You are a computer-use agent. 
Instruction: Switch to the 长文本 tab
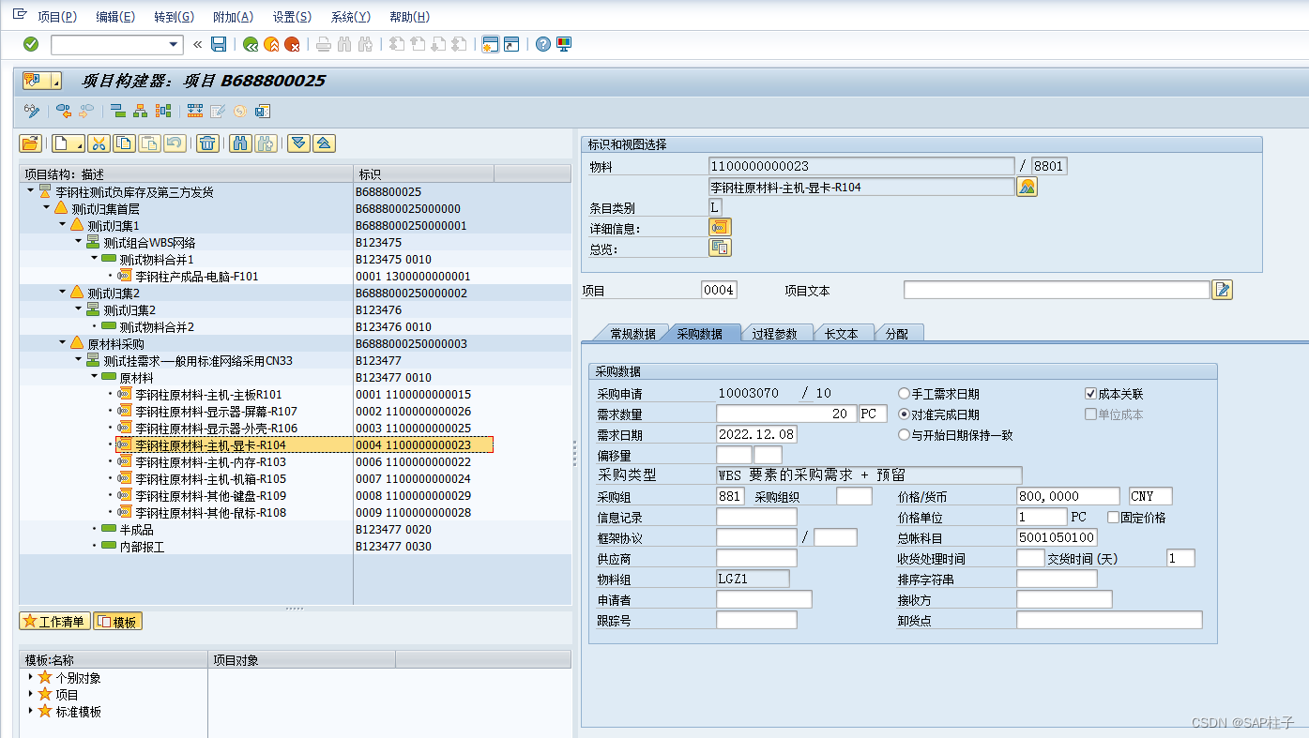[x=841, y=334]
